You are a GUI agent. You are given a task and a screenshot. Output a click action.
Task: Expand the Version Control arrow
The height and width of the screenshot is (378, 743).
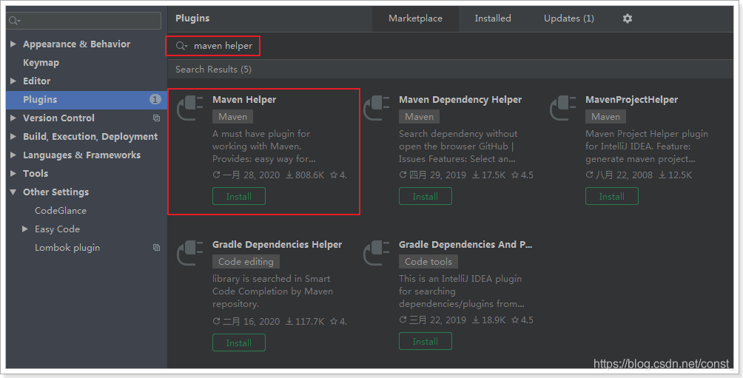click(x=13, y=118)
